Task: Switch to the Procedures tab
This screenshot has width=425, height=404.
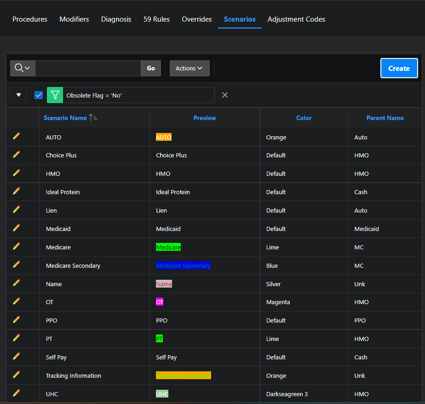Action: [x=30, y=19]
